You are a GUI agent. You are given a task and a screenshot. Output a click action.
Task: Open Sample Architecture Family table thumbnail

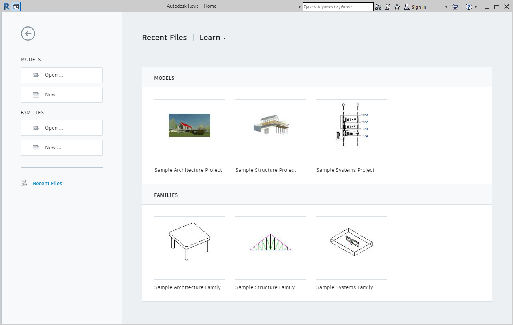pos(190,248)
